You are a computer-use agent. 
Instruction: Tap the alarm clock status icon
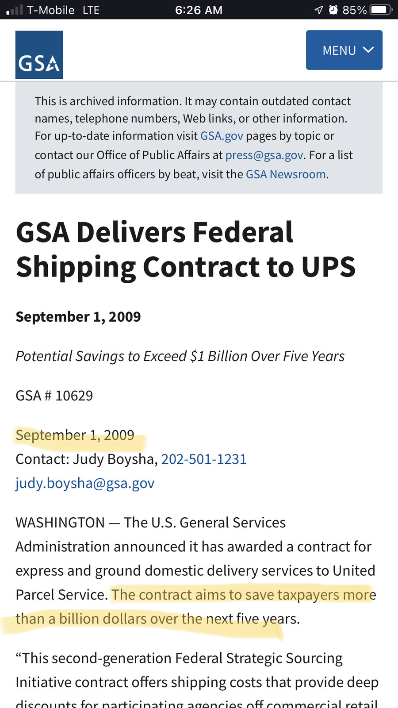(333, 10)
